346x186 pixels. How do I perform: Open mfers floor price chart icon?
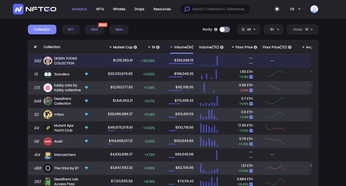[251, 117]
